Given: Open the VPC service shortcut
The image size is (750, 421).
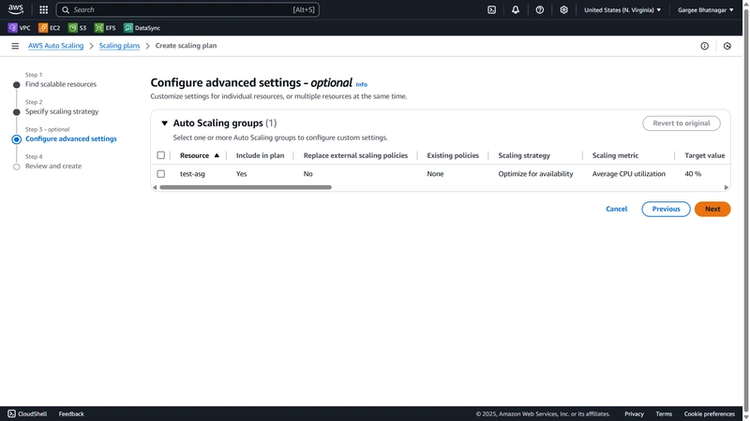Looking at the screenshot, I should (x=19, y=28).
